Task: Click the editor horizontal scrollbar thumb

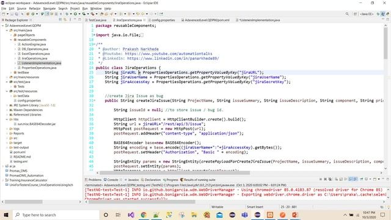Action: (x=175, y=173)
